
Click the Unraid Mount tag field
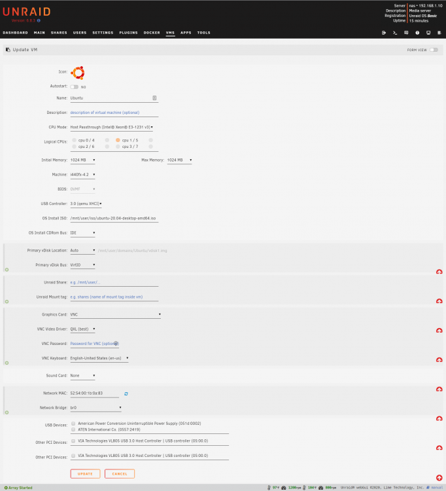point(114,297)
